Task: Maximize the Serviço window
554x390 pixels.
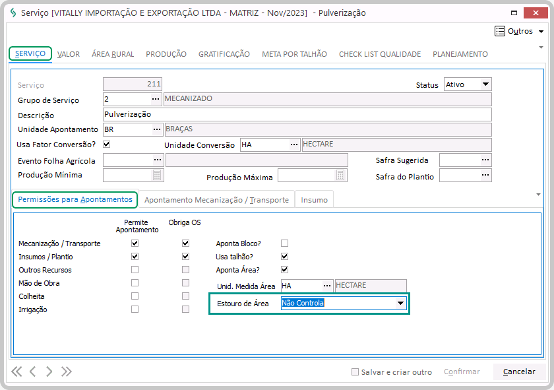Action: 514,13
